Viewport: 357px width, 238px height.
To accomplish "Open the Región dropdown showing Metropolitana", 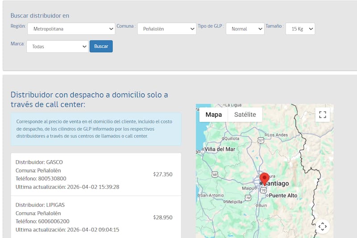I will pos(71,29).
